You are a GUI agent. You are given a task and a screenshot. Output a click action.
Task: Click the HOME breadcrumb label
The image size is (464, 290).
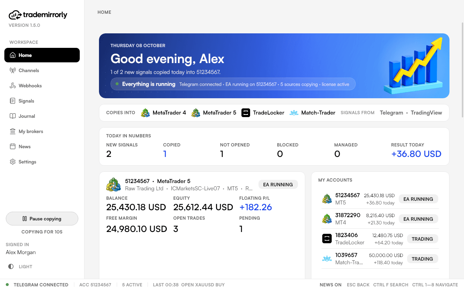pyautogui.click(x=104, y=12)
